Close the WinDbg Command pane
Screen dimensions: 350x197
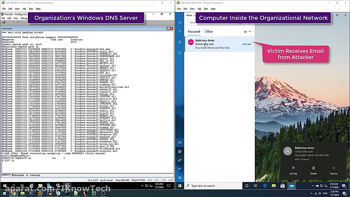[x=171, y=28]
